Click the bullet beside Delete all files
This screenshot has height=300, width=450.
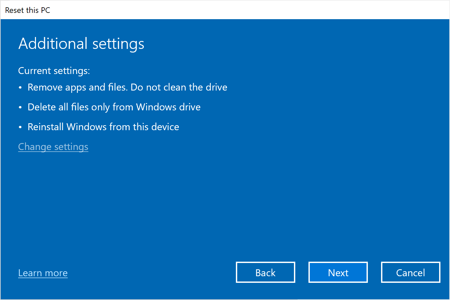(x=20, y=107)
